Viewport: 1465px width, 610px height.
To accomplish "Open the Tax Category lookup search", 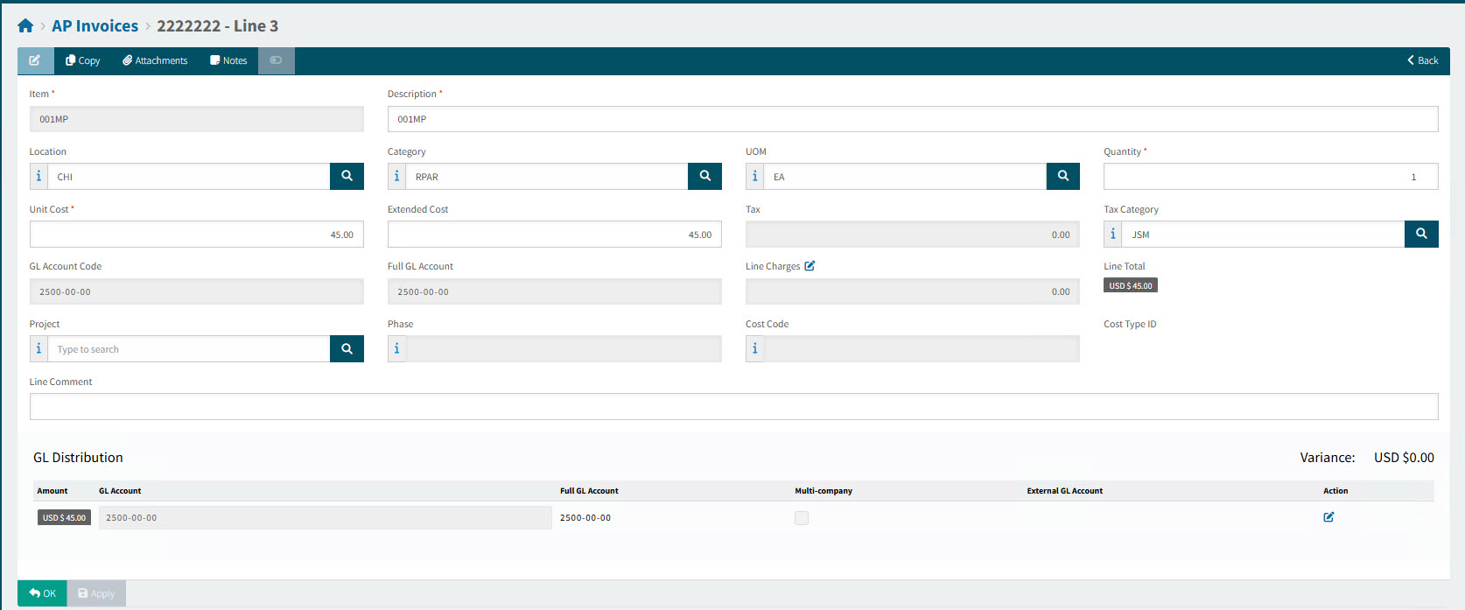I will pos(1420,234).
